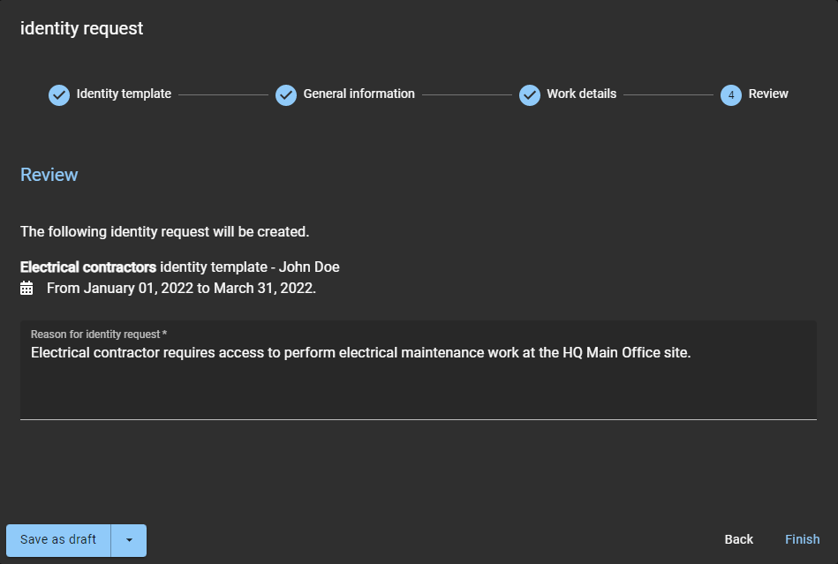Image resolution: width=838 pixels, height=564 pixels.
Task: Go to the Identity template step label
Action: pyautogui.click(x=124, y=94)
